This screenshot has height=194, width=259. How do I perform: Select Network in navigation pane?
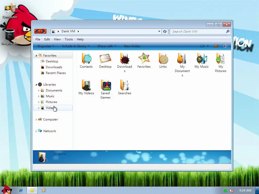click(50, 131)
